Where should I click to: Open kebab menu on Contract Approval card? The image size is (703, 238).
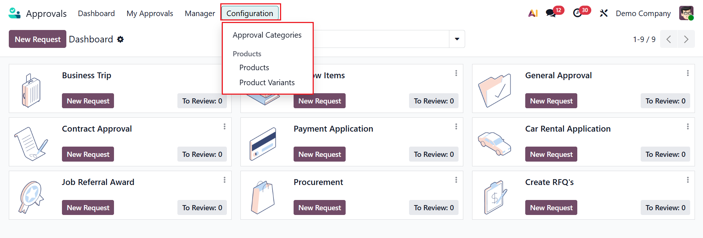[225, 126]
